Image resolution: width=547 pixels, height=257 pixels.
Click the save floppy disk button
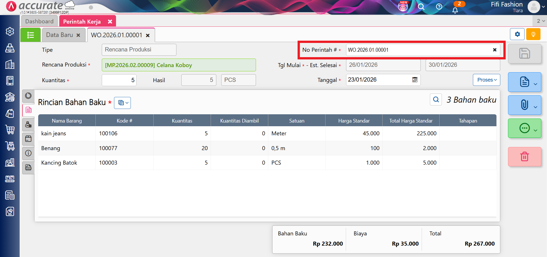tap(524, 53)
